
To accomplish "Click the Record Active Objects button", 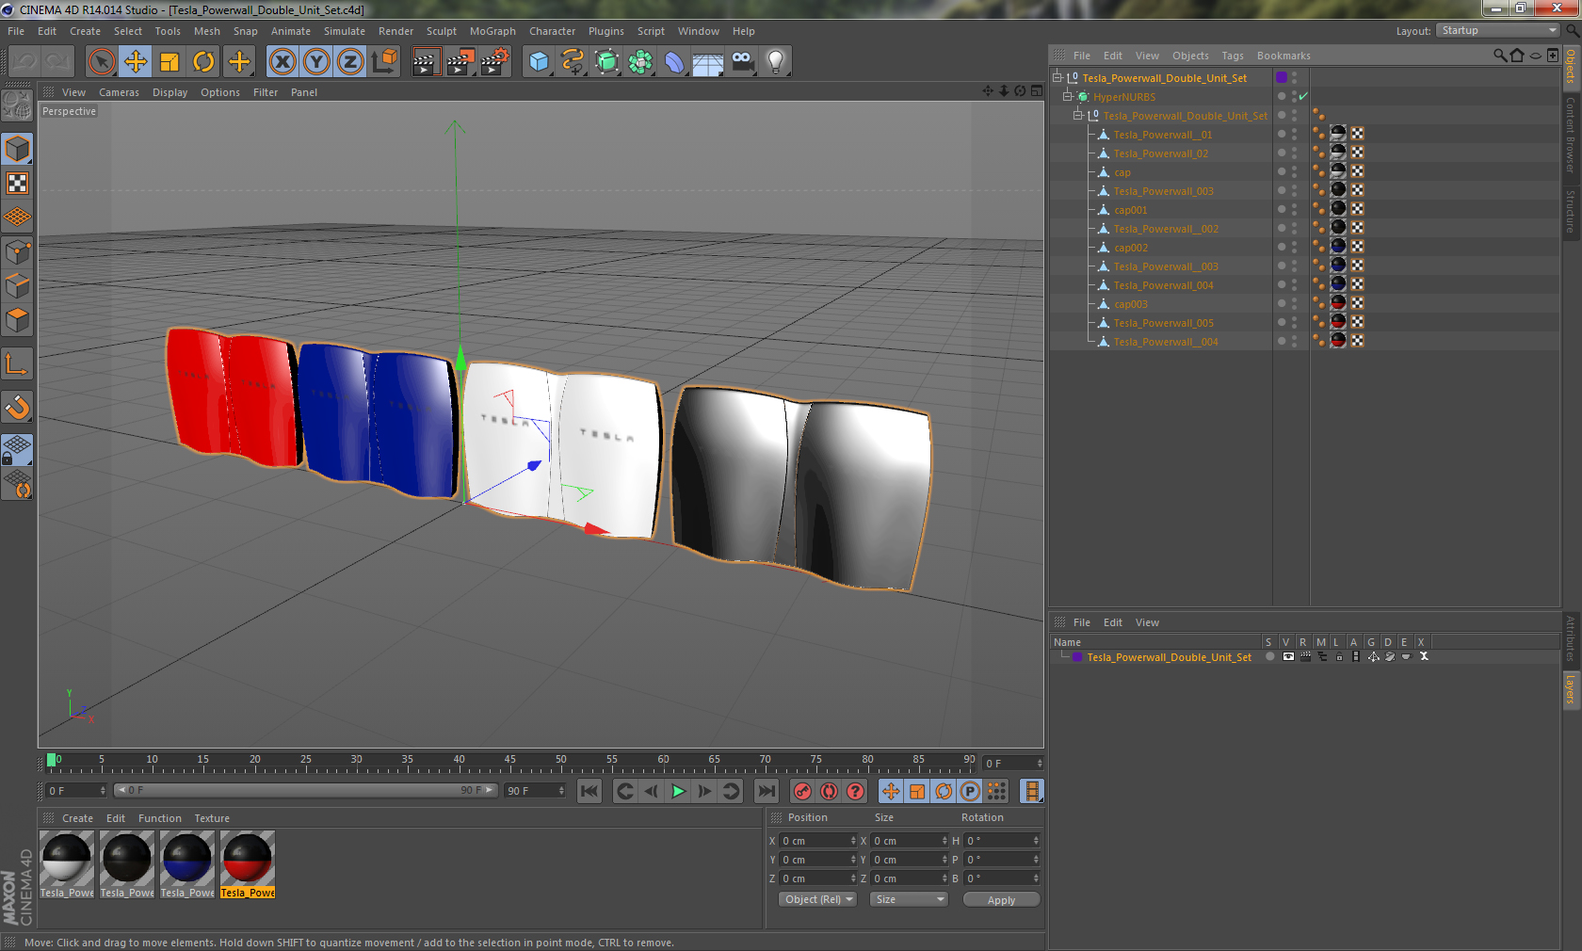I will 802,792.
